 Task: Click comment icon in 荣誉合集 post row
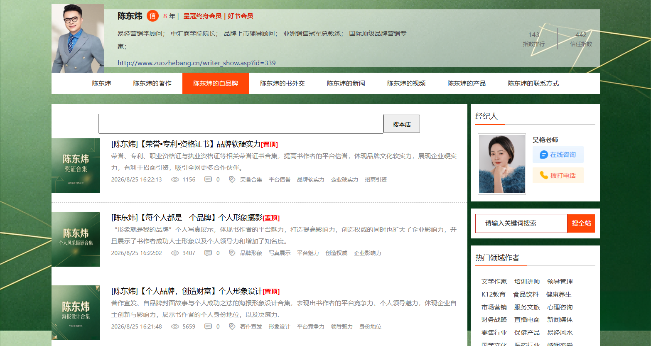pyautogui.click(x=208, y=179)
